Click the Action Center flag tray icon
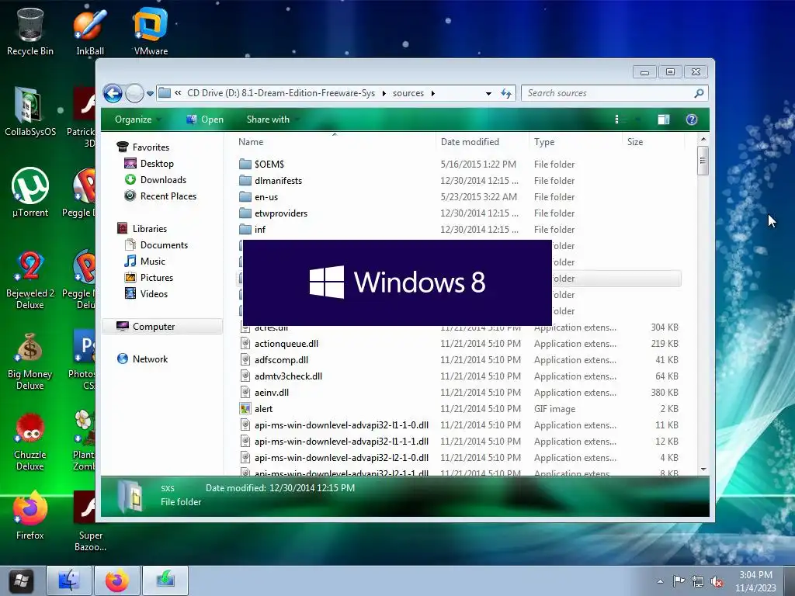 pos(679,581)
